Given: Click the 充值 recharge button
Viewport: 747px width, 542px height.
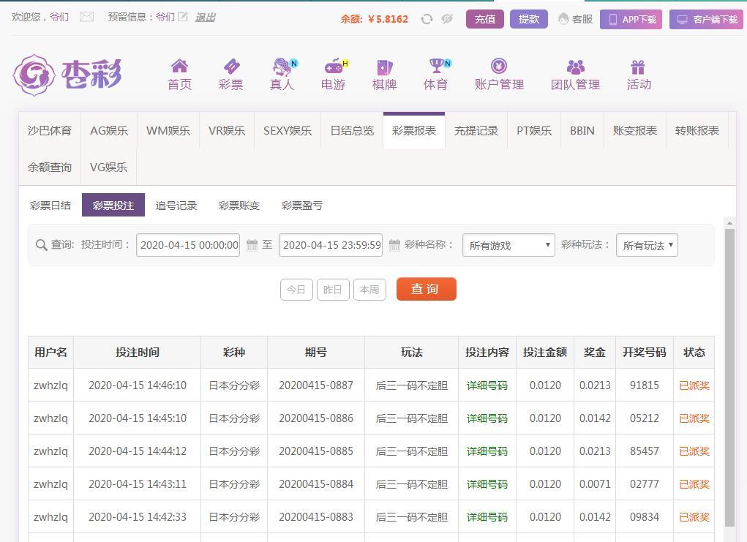Looking at the screenshot, I should pos(484,19).
